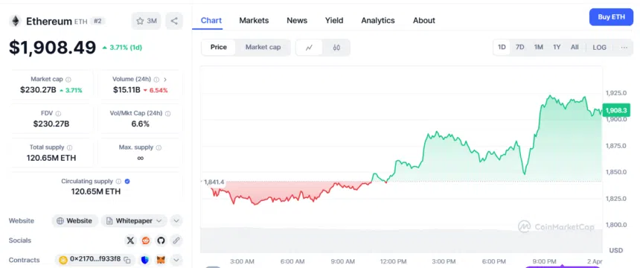Click the 6.6% Vol/Mkt Cap value
Image resolution: width=640 pixels, height=268 pixels.
[140, 124]
